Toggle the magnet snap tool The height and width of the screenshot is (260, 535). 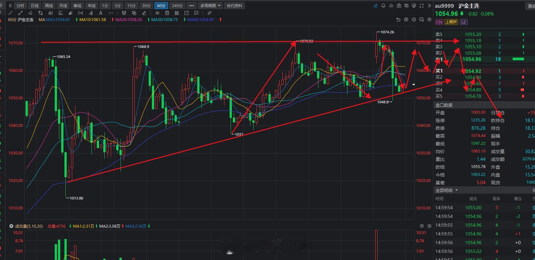[124, 13]
